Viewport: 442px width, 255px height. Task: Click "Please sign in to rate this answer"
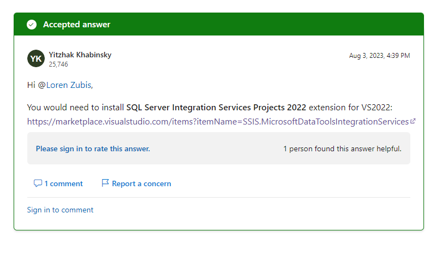[93, 149]
